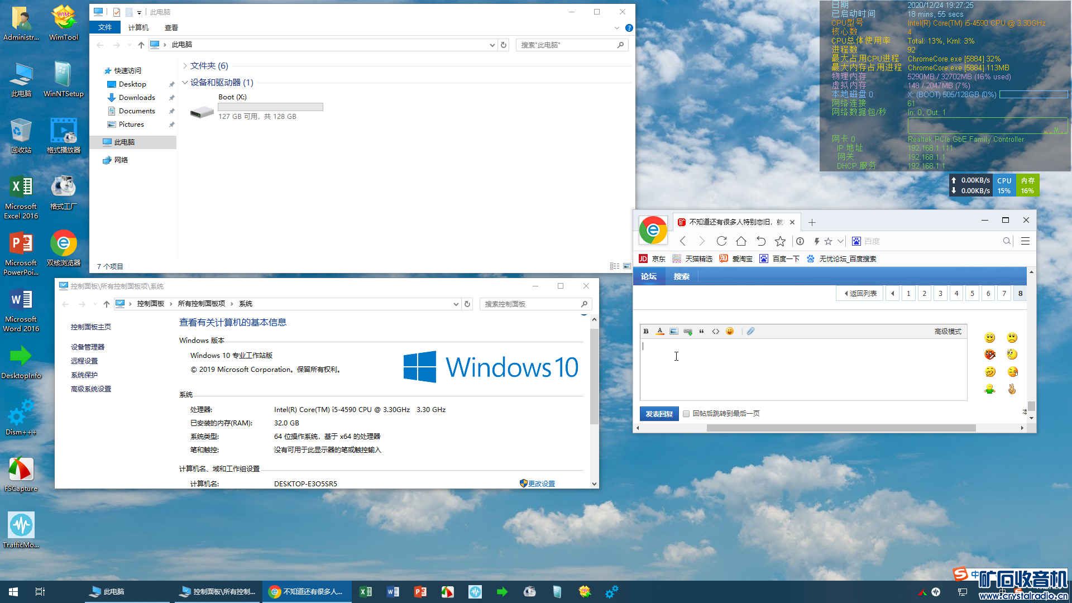Click the paperclip attachment icon
Screen dimensions: 1072x603
coord(751,332)
